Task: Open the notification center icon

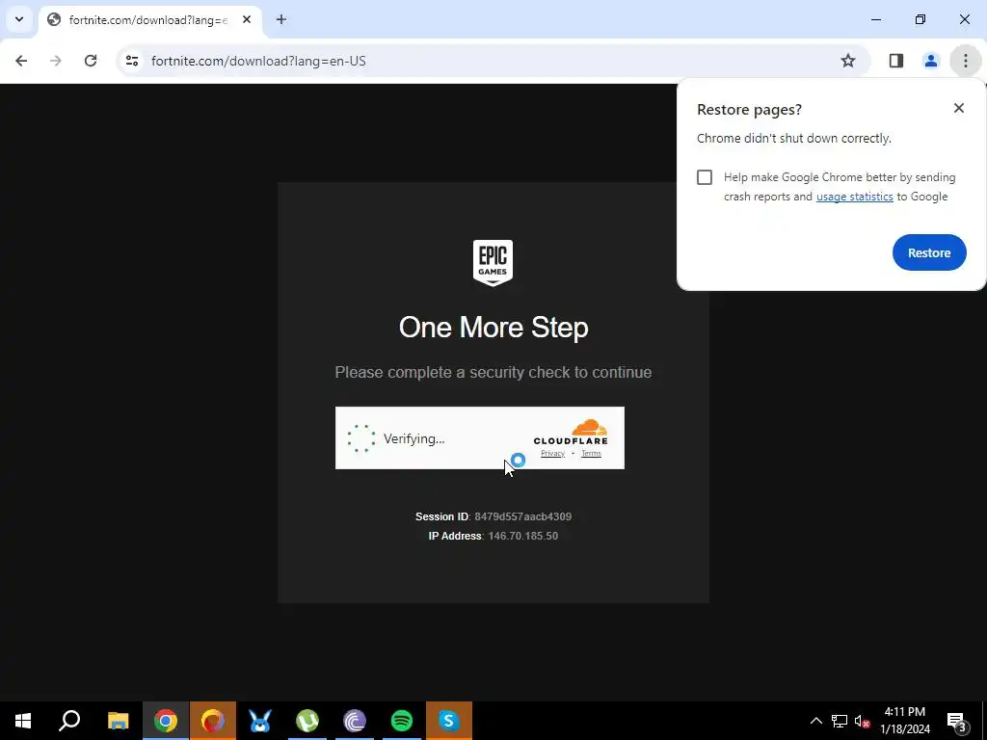Action: click(x=956, y=721)
